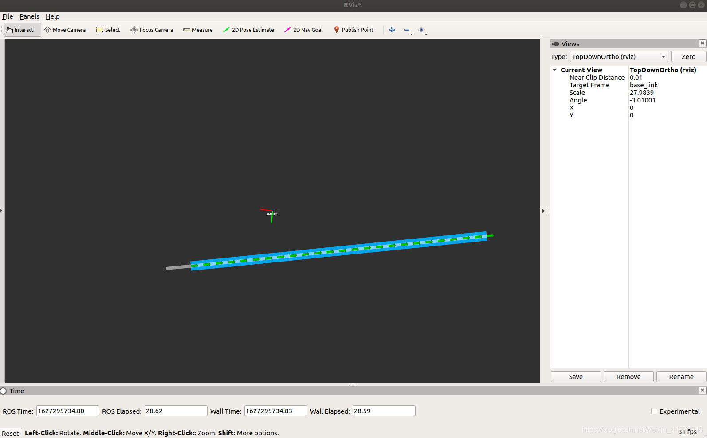Activate the Move Camera tool
Image resolution: width=707 pixels, height=438 pixels.
65,30
